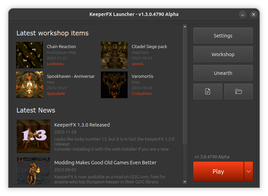Launch the Unearth map editor
Image resolution: width=268 pixels, height=196 pixels.
point(223,73)
